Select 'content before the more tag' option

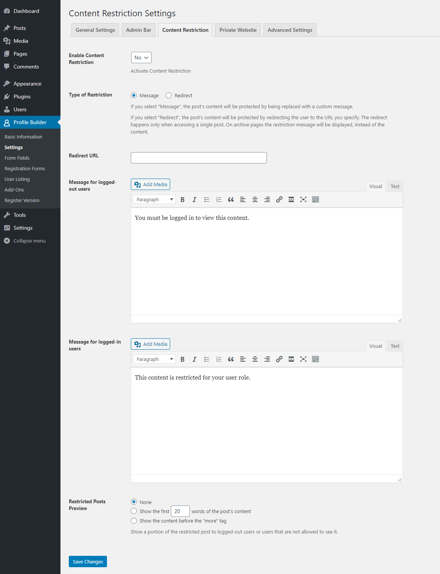click(134, 521)
